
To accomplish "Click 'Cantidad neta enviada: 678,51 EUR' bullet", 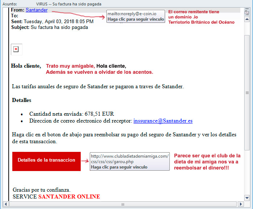I will pos(72,114).
